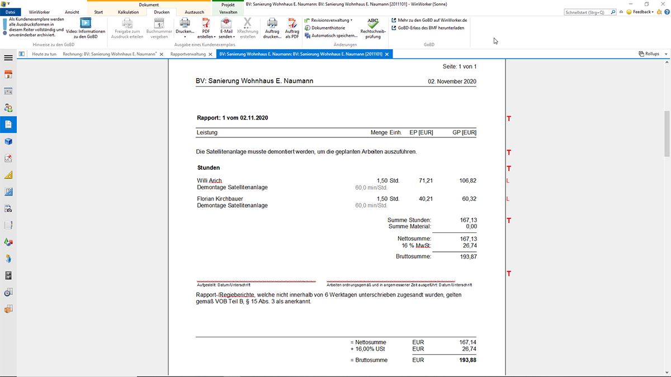This screenshot has width=671, height=377.
Task: Expand the Drucken... dropdown arrow
Action: point(185,37)
